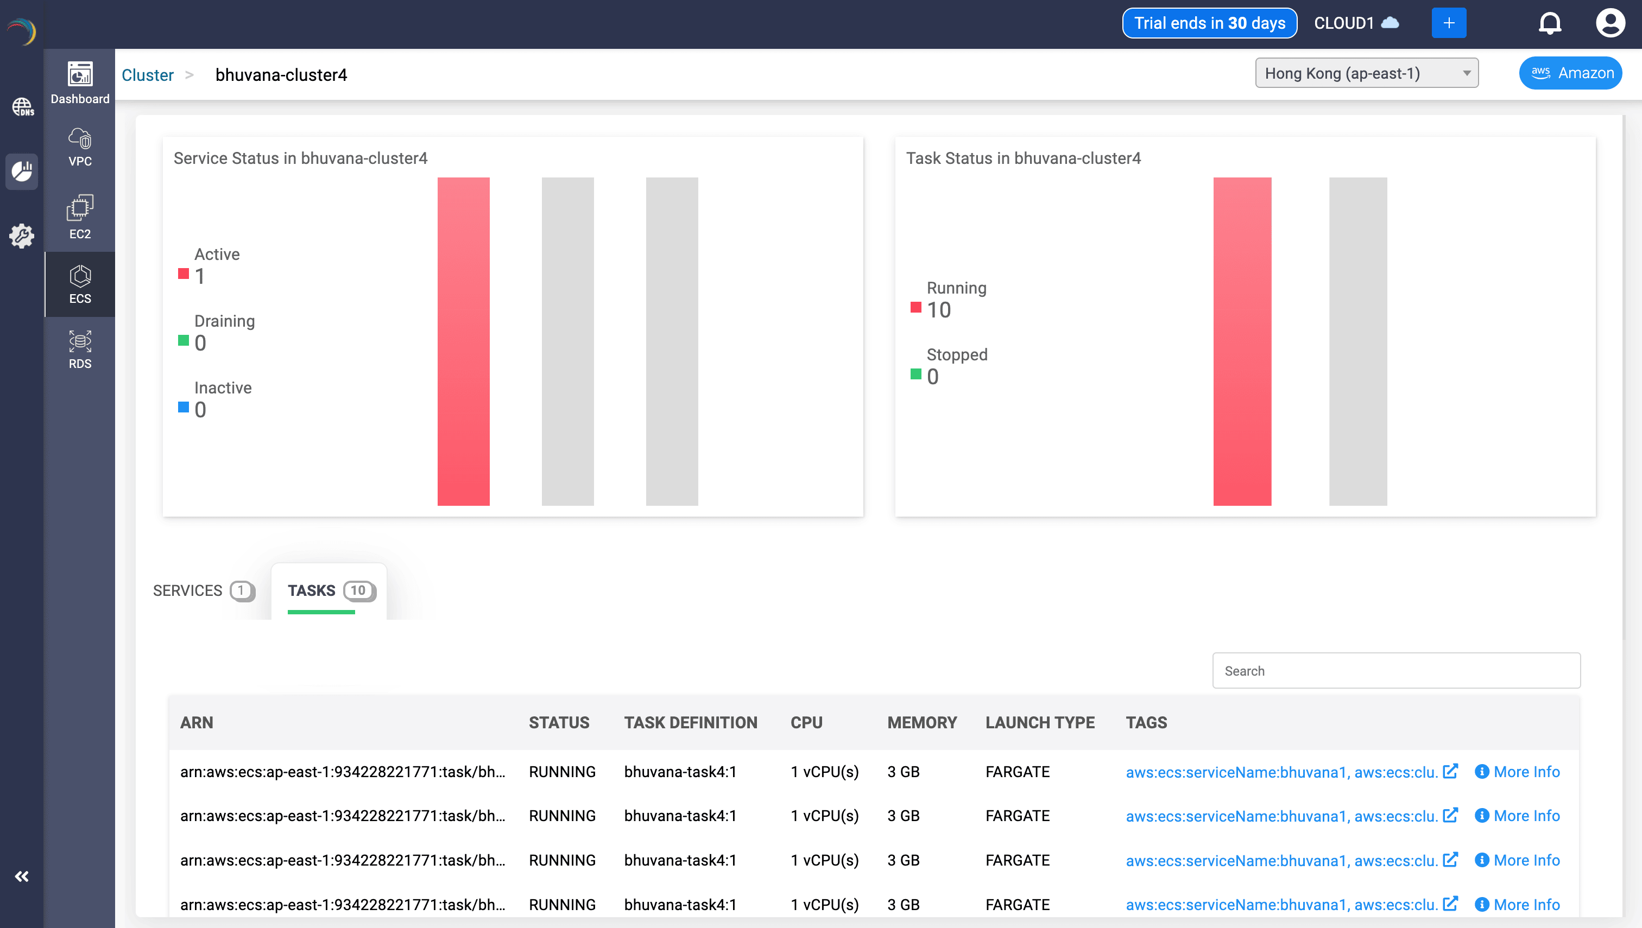The width and height of the screenshot is (1642, 928).
Task: Click the red Active legend swatch
Action: click(x=183, y=274)
